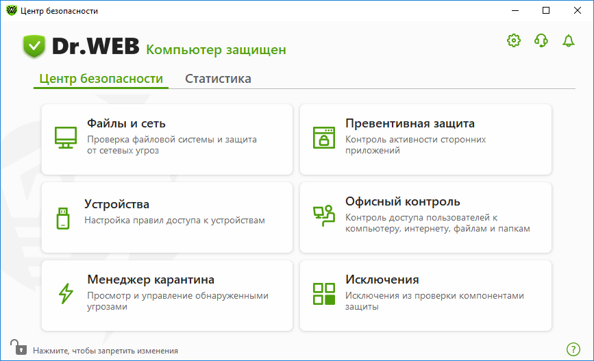The height and width of the screenshot is (361, 594).
Task: Click 'Нажмите, чтобы запретить изменения' text
Action: [x=106, y=351]
